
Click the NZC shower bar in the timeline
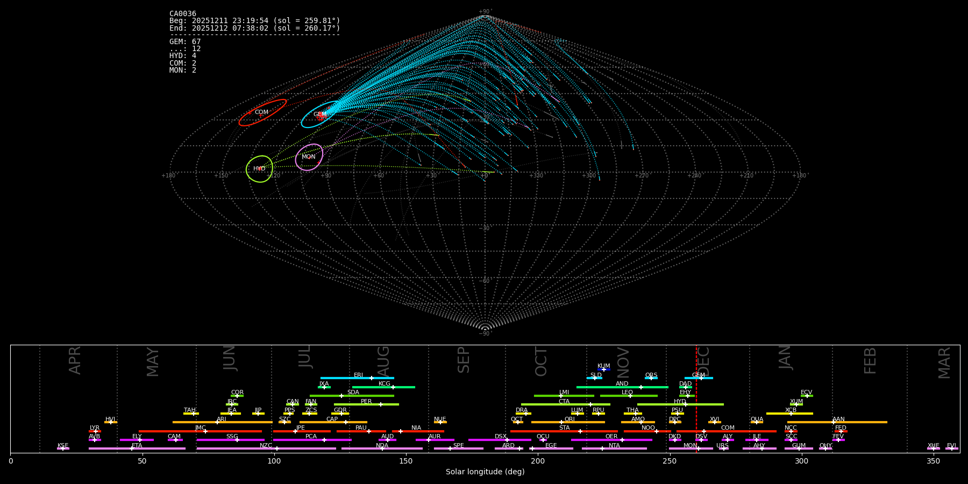pyautogui.click(x=266, y=449)
